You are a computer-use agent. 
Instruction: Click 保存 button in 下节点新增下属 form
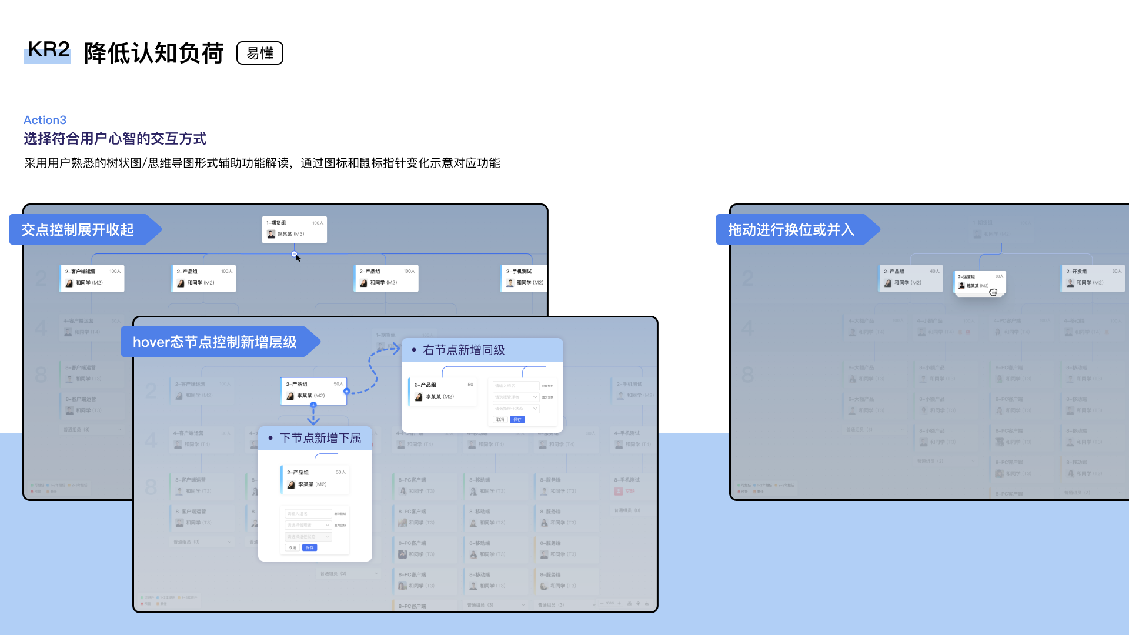pos(310,547)
